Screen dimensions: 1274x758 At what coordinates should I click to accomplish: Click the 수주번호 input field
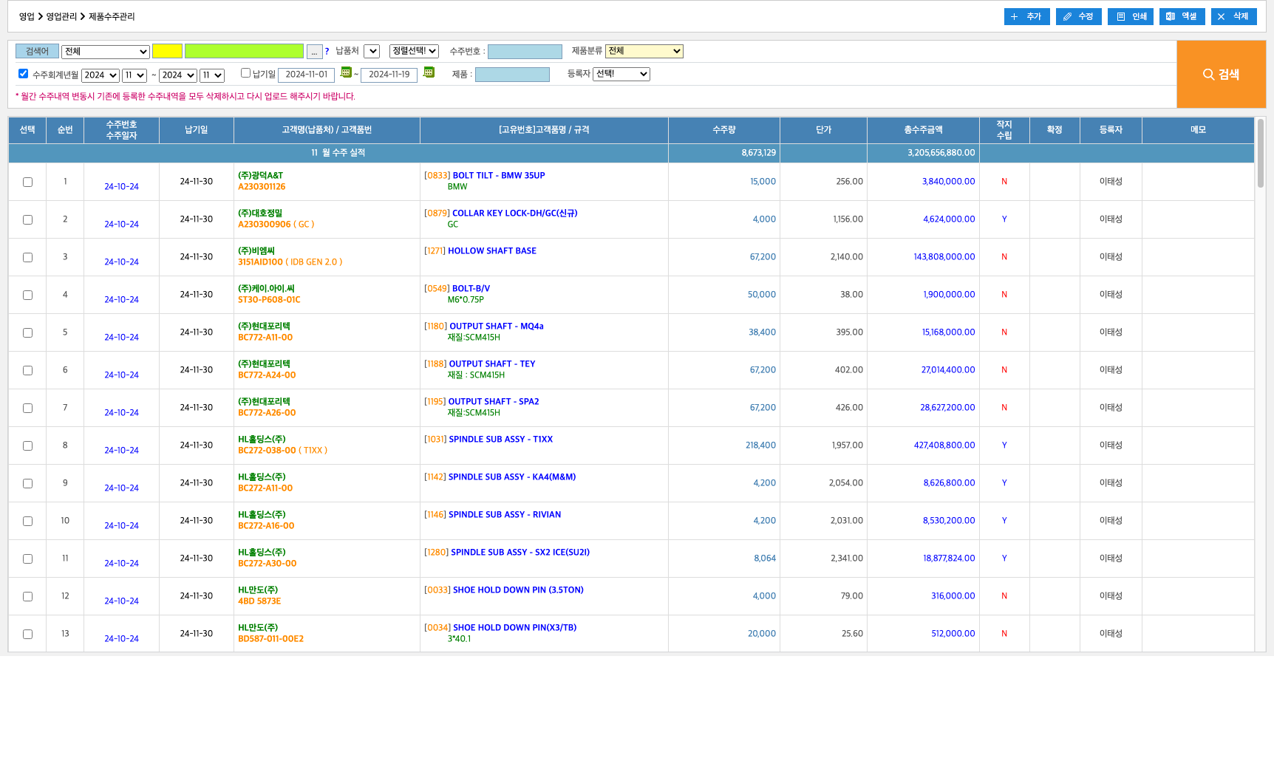click(525, 52)
